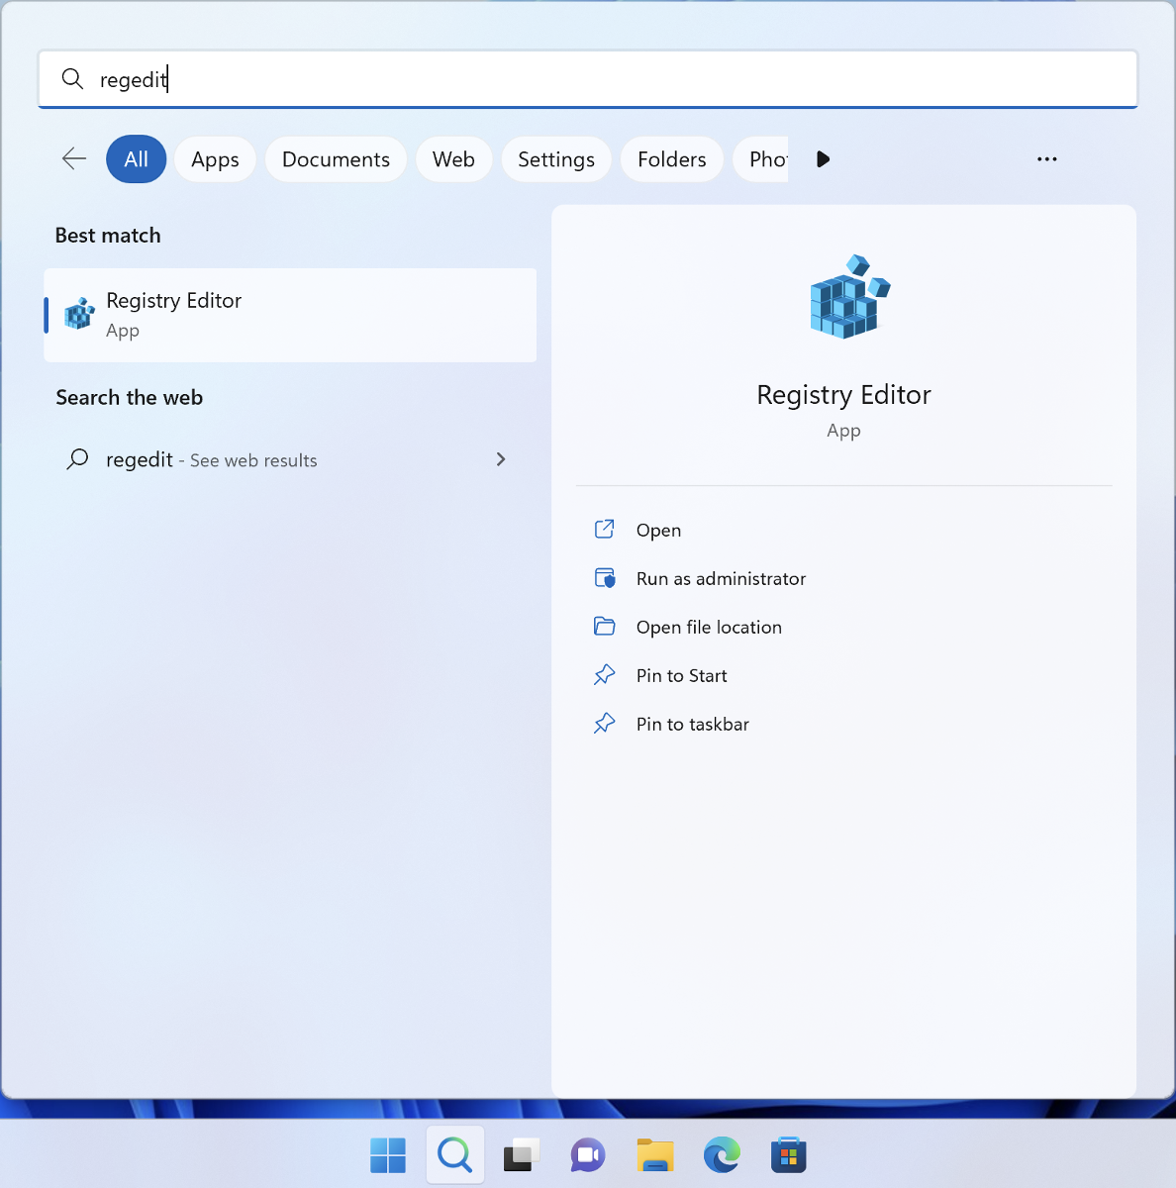Pin Registry Editor to Start
Image resolution: width=1176 pixels, height=1188 pixels.
(681, 674)
